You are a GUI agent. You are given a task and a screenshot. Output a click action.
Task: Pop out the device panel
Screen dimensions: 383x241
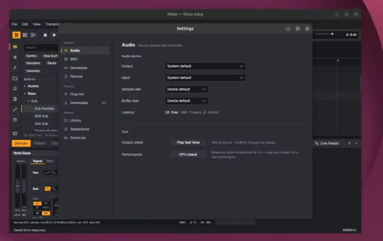click(x=349, y=143)
